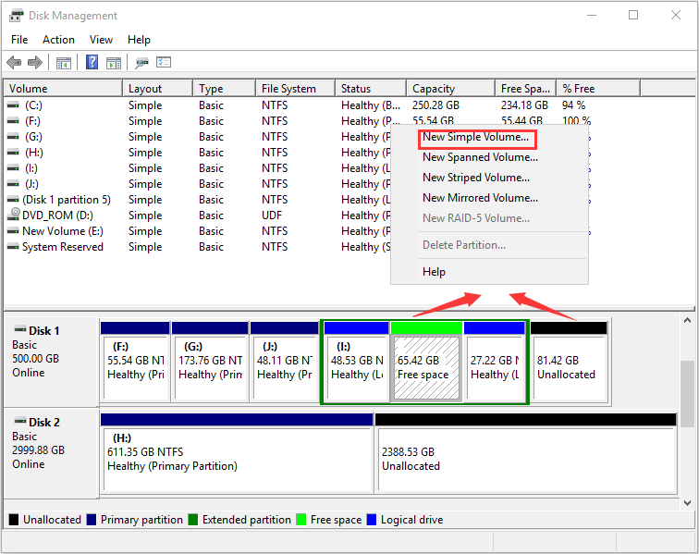This screenshot has width=699, height=554.
Task: Sort by the Volume column header
Action: 63,88
